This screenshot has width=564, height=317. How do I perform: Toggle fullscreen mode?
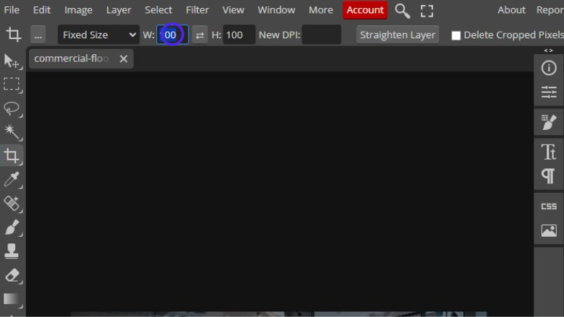click(427, 10)
